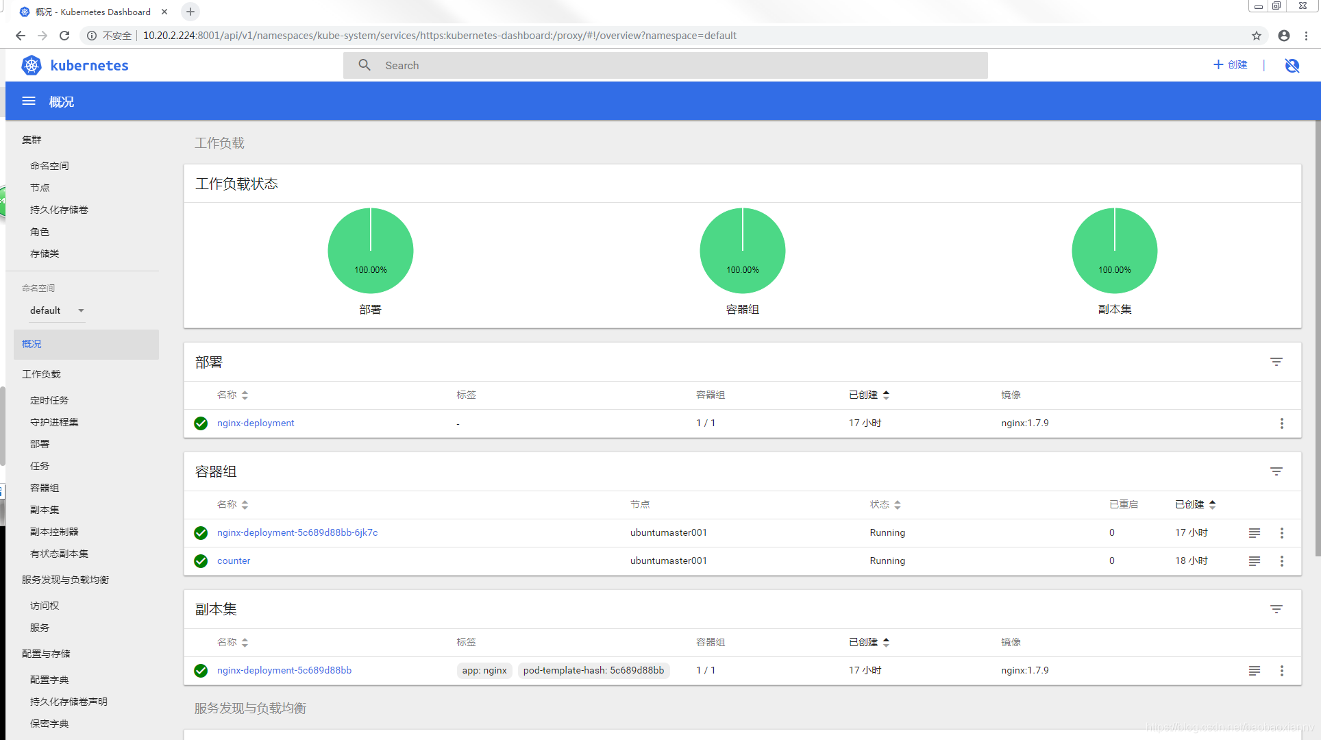Screen dimensions: 1321x740
Task: Click kubernetes brand text link
Action: click(x=89, y=65)
